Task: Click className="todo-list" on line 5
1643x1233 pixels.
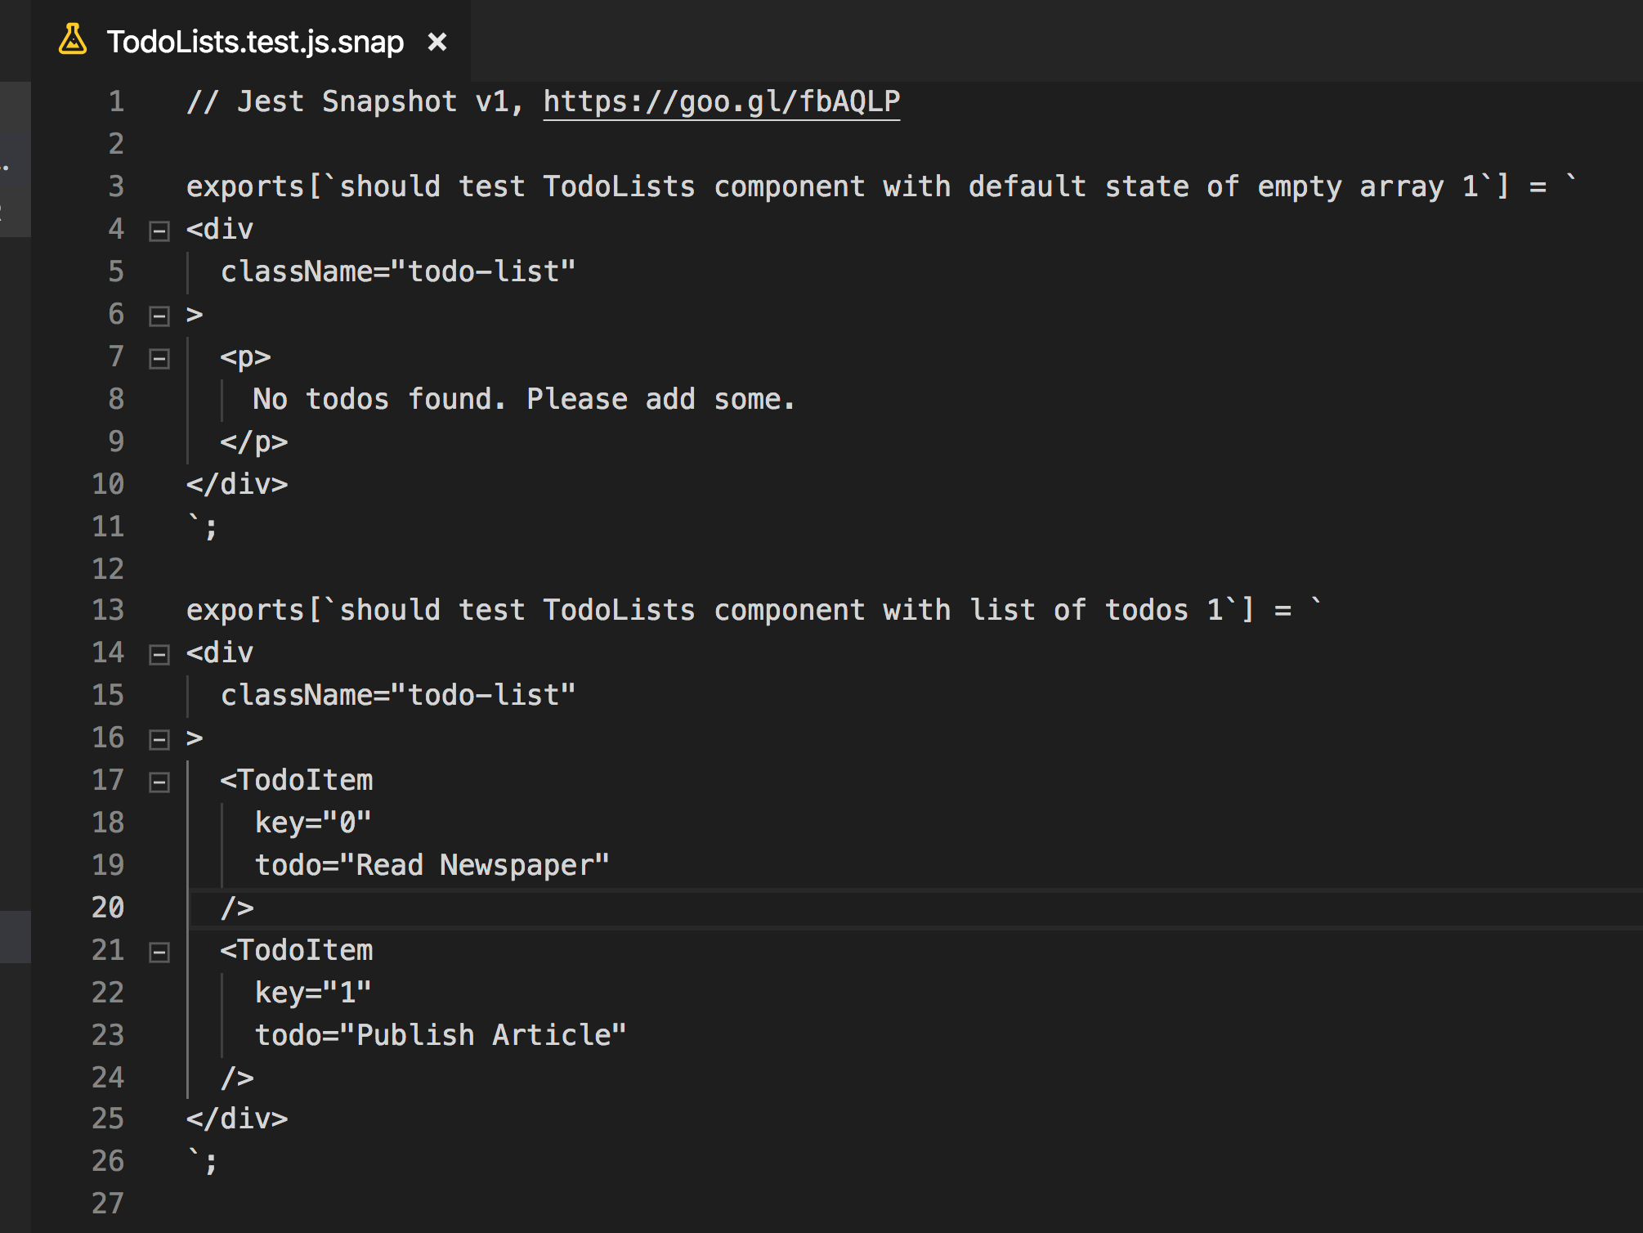Action: pyautogui.click(x=398, y=271)
